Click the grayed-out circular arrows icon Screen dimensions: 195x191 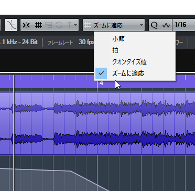pyautogui.click(x=59, y=25)
